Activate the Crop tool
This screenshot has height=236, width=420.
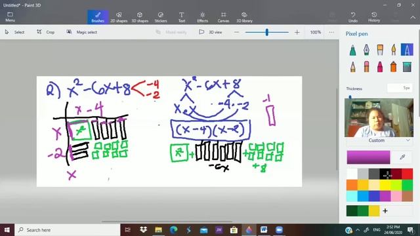pyautogui.click(x=46, y=32)
